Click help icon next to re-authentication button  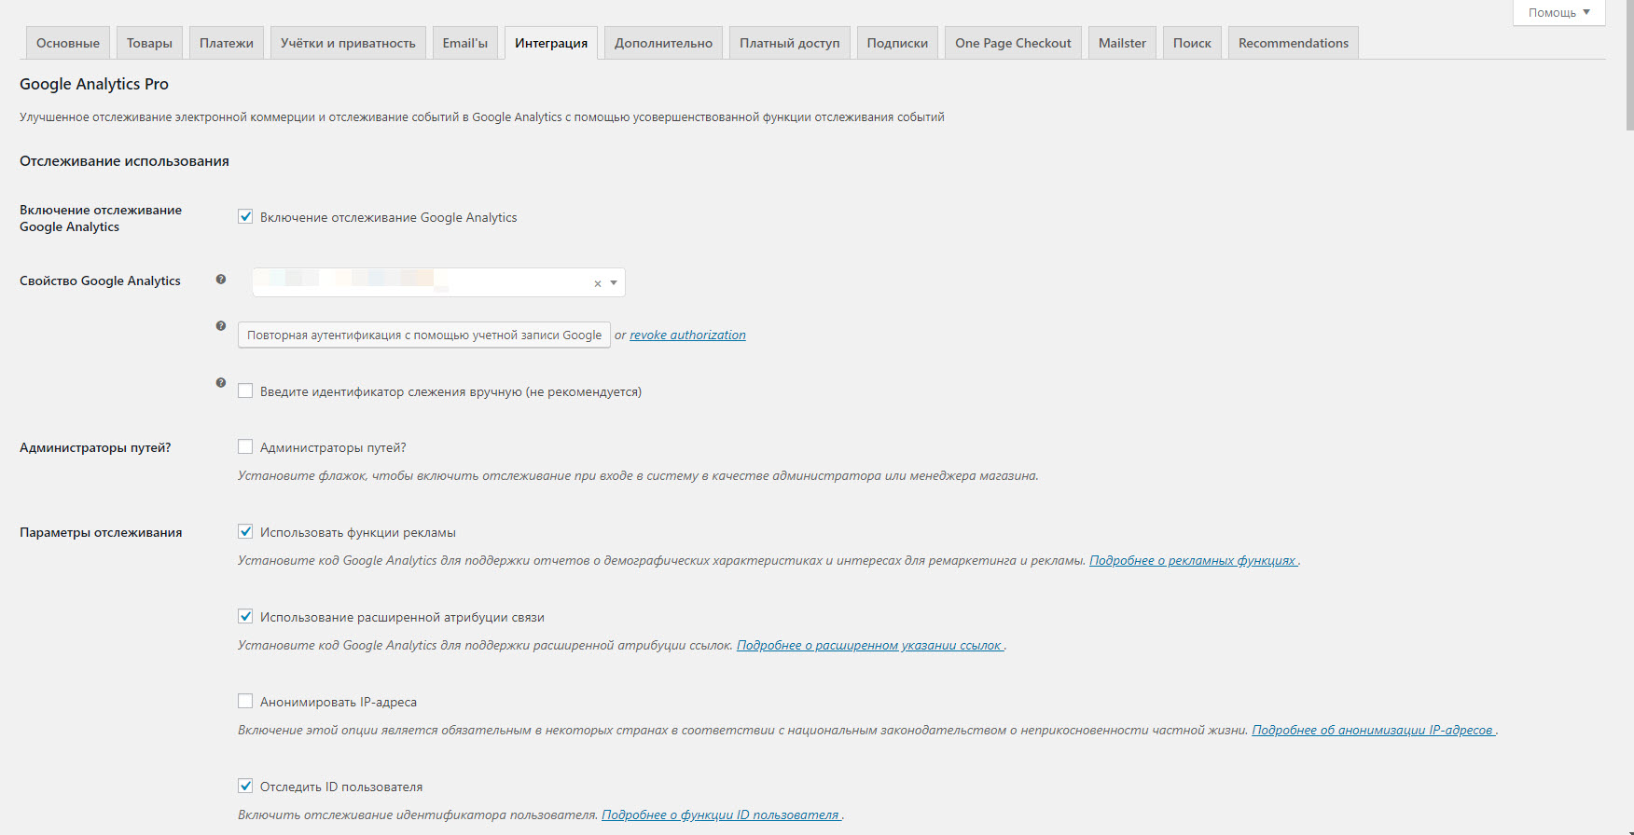(221, 326)
